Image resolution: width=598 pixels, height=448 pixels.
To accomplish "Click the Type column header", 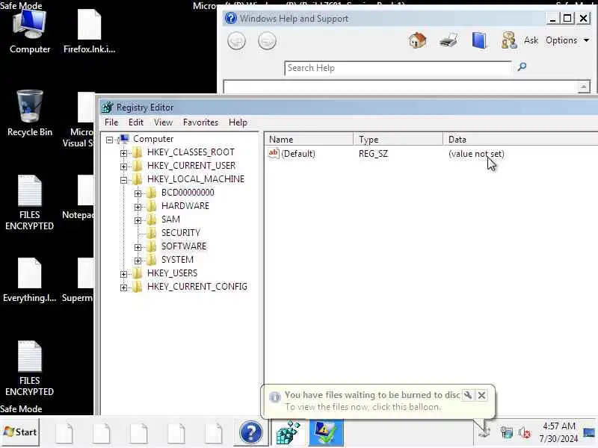I will point(398,140).
